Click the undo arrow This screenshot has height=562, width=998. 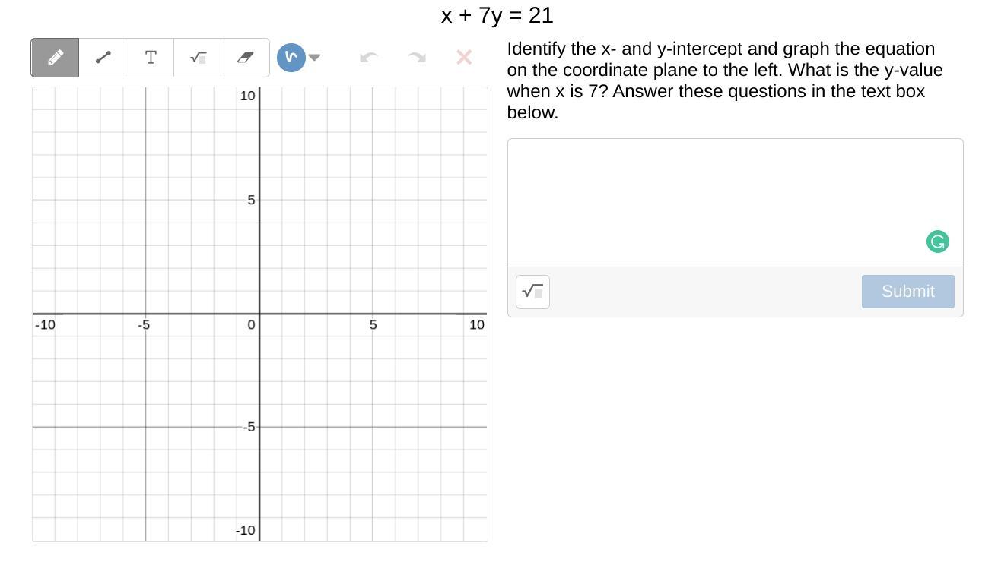pyautogui.click(x=369, y=58)
